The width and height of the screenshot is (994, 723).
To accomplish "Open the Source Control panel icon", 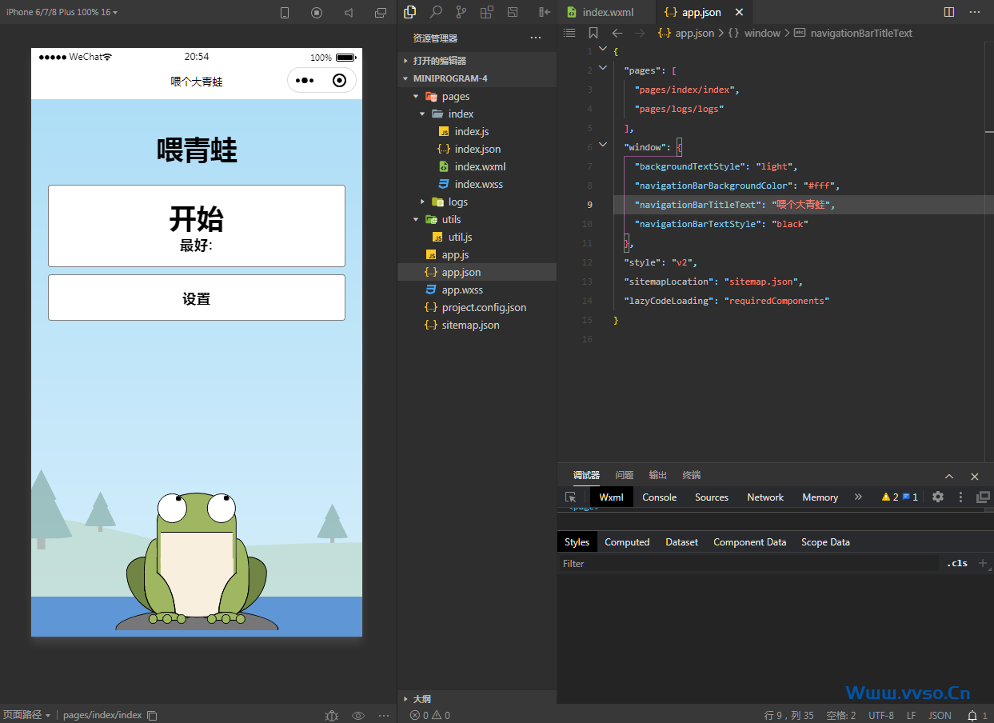I will pyautogui.click(x=461, y=12).
